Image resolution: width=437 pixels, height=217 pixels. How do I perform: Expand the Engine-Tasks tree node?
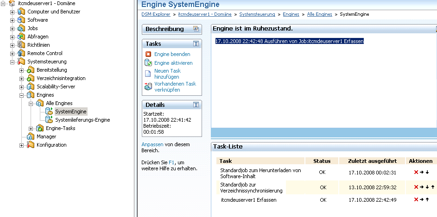click(31, 128)
